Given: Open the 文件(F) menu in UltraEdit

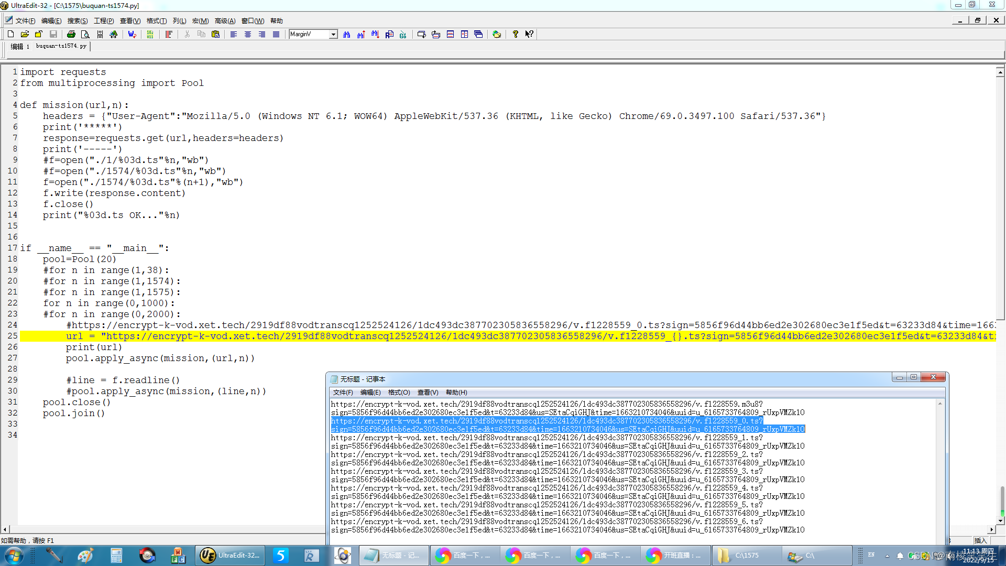Looking at the screenshot, I should coord(25,21).
